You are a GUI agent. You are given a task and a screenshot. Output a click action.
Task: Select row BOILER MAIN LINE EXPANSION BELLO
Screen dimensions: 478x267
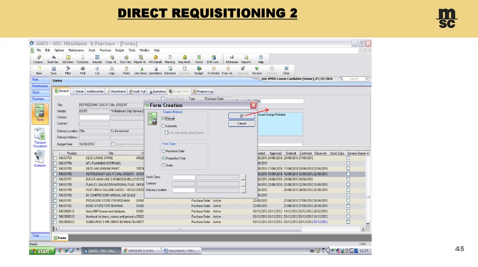coord(210,180)
